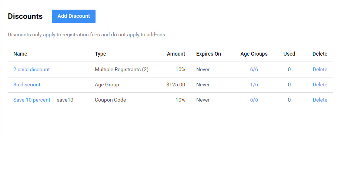The image size is (341, 192).
Task: Click the Delete column header
Action: (320, 54)
